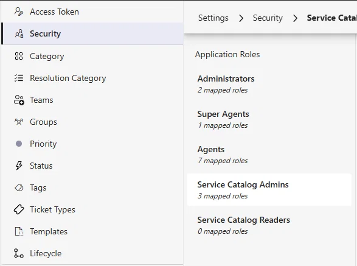Select the Super Agents role
The width and height of the screenshot is (357, 266).
coord(269,119)
